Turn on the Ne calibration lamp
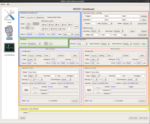This screenshot has width=150, height=124. [44, 25]
